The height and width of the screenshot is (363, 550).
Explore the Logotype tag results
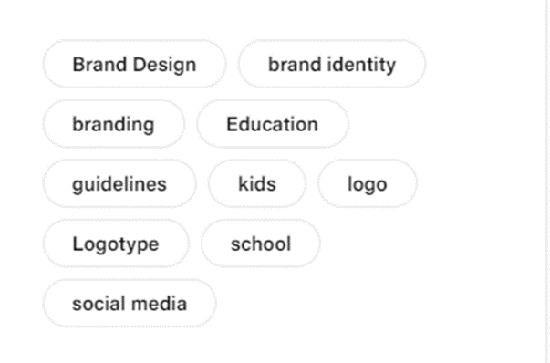click(x=116, y=244)
